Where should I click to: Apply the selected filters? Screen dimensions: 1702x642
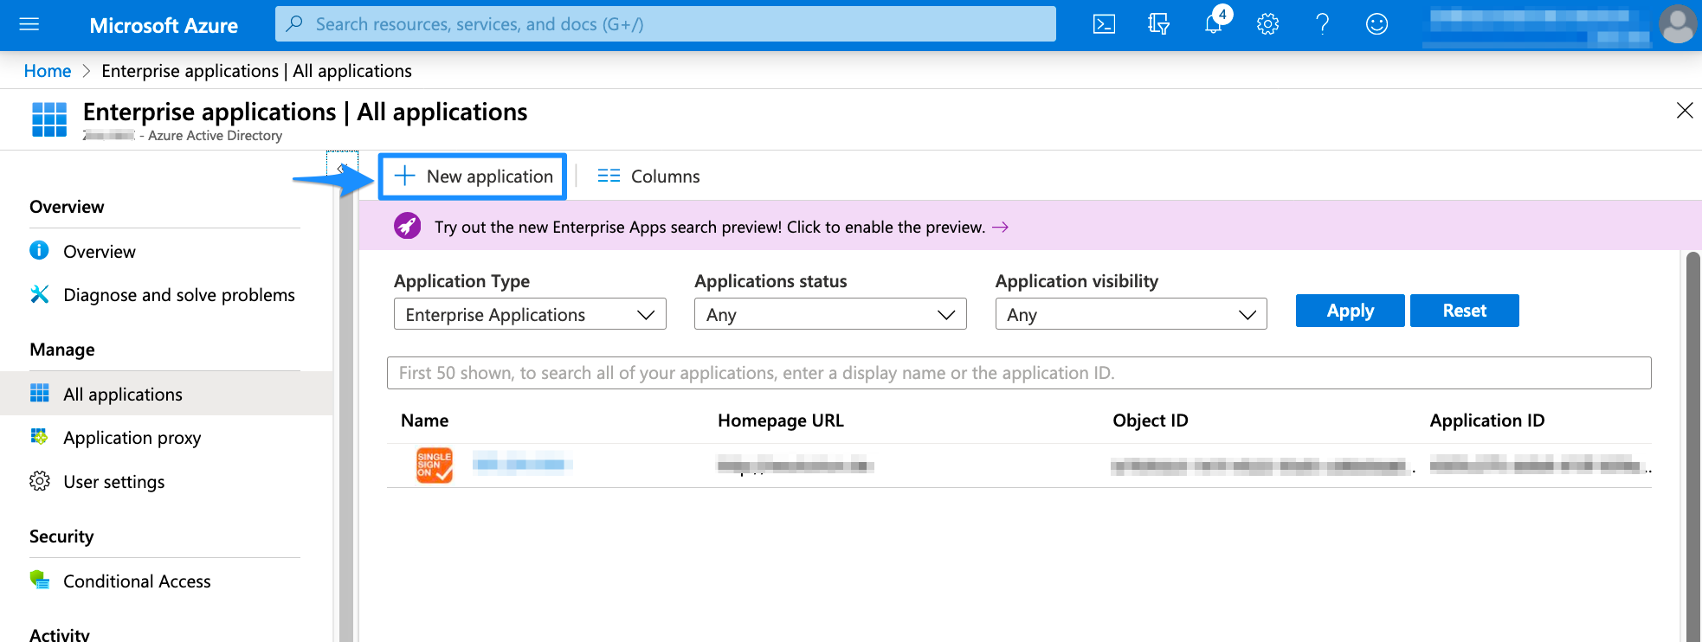point(1351,311)
